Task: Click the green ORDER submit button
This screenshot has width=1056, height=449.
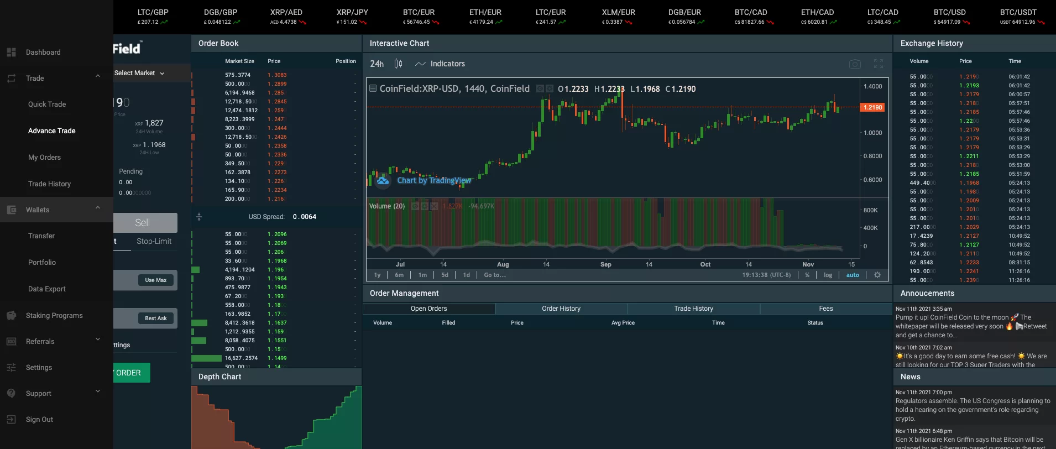Action: pos(132,373)
